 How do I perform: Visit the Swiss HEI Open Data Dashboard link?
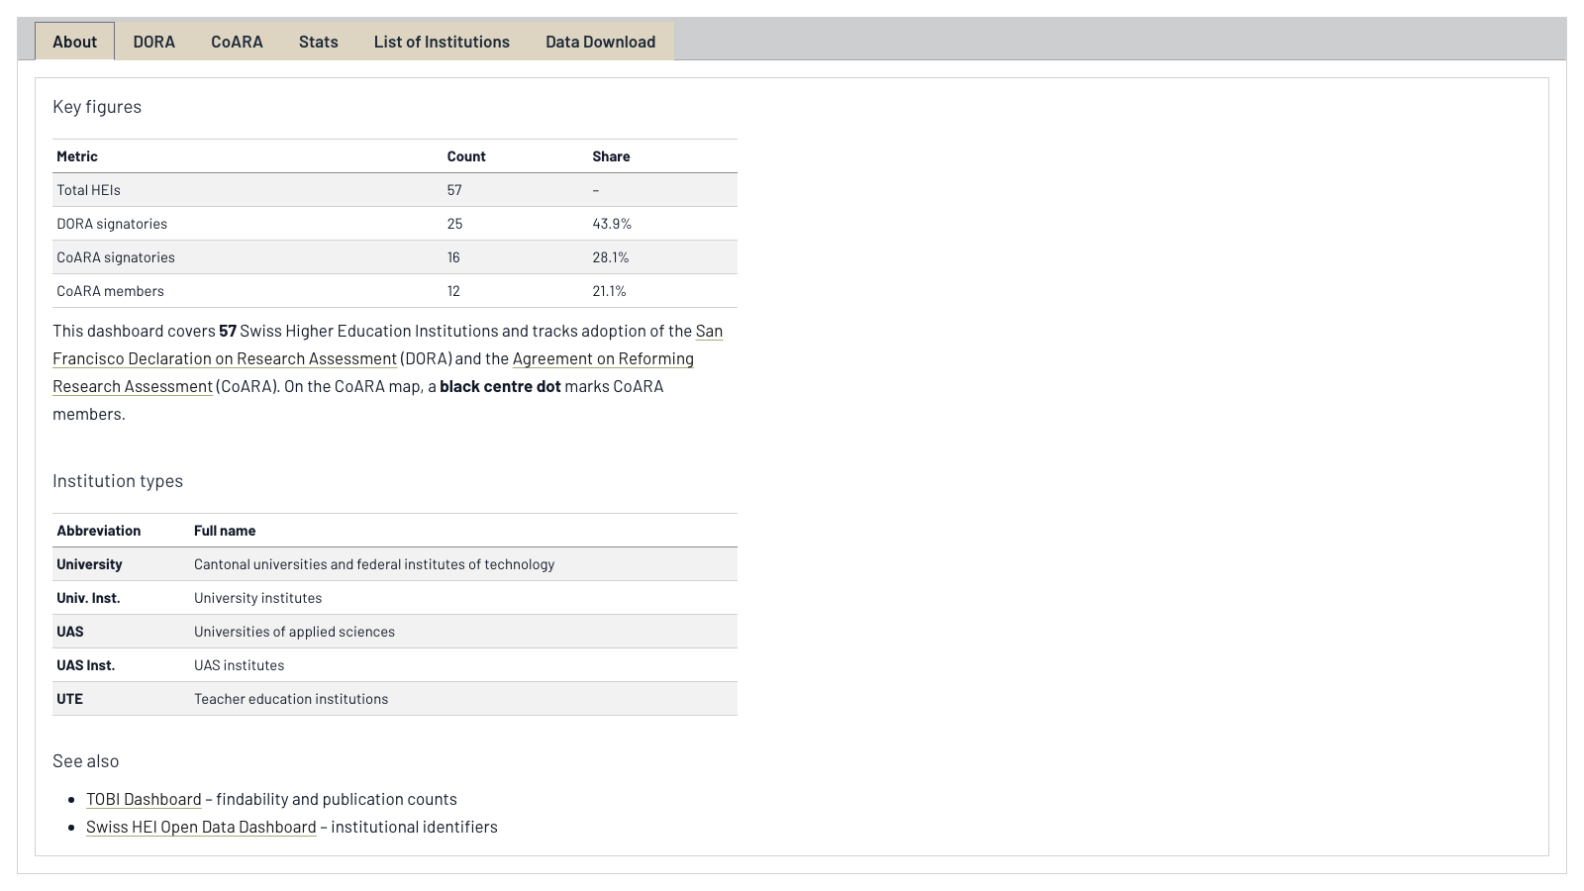[x=201, y=827]
